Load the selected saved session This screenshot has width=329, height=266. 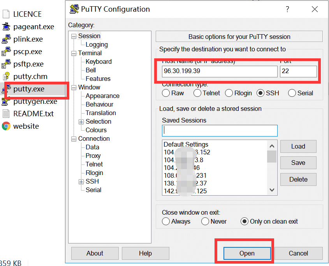pyautogui.click(x=298, y=146)
